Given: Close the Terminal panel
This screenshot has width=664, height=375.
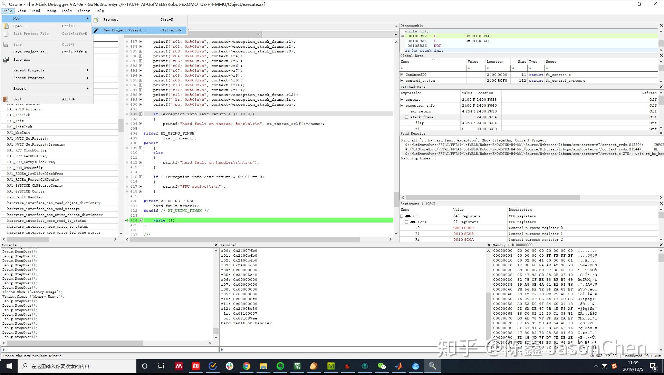Looking at the screenshot, I should [x=489, y=245].
